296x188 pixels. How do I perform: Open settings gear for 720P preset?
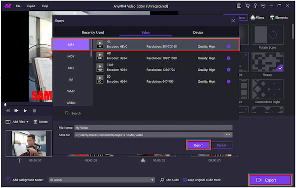(x=228, y=70)
